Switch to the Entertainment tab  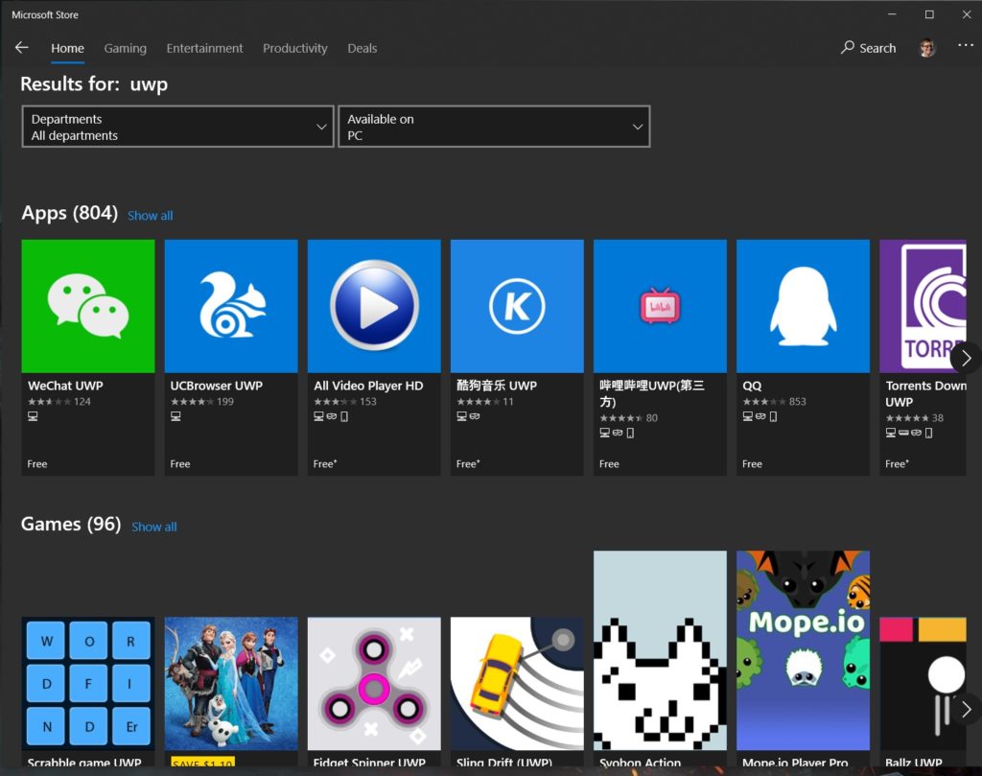click(205, 48)
